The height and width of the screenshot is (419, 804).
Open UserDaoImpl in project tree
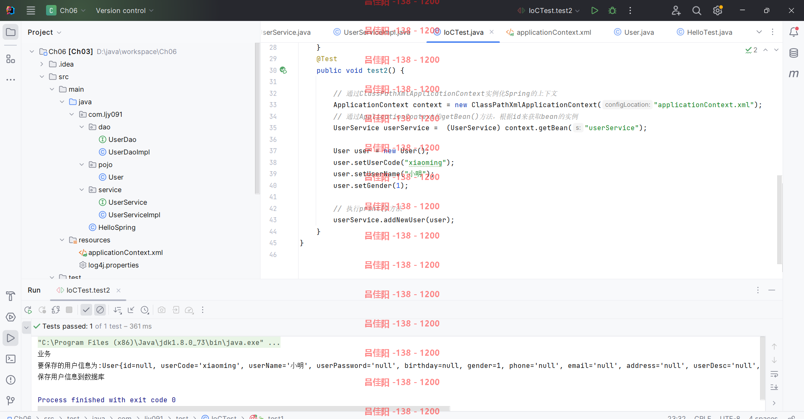click(x=124, y=152)
